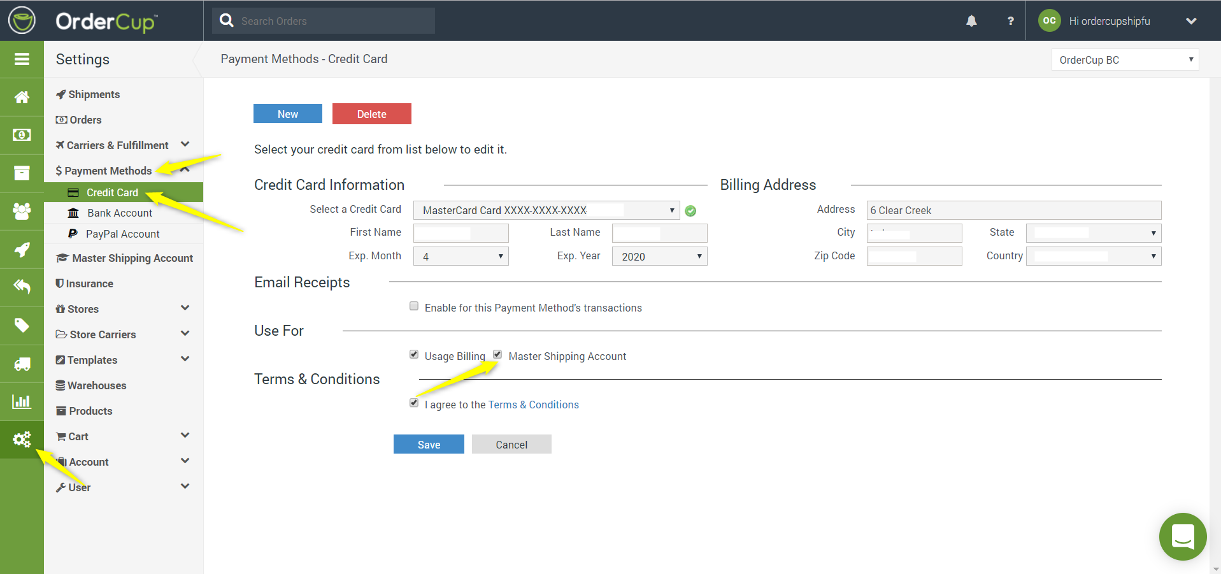The height and width of the screenshot is (574, 1221).
Task: Expand the Account section
Action: (x=185, y=461)
